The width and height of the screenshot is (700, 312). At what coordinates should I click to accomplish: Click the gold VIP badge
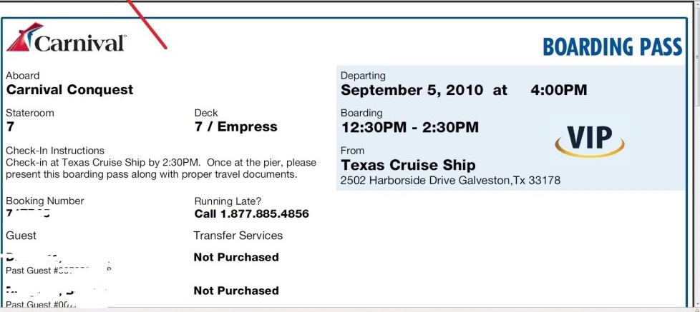tap(589, 138)
